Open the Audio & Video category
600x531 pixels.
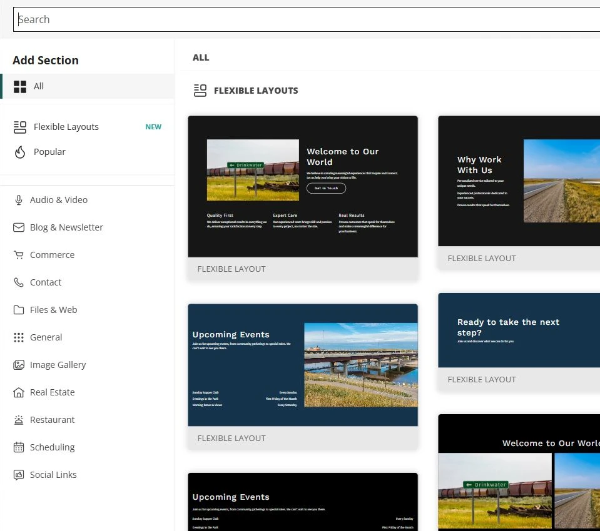[87, 200]
